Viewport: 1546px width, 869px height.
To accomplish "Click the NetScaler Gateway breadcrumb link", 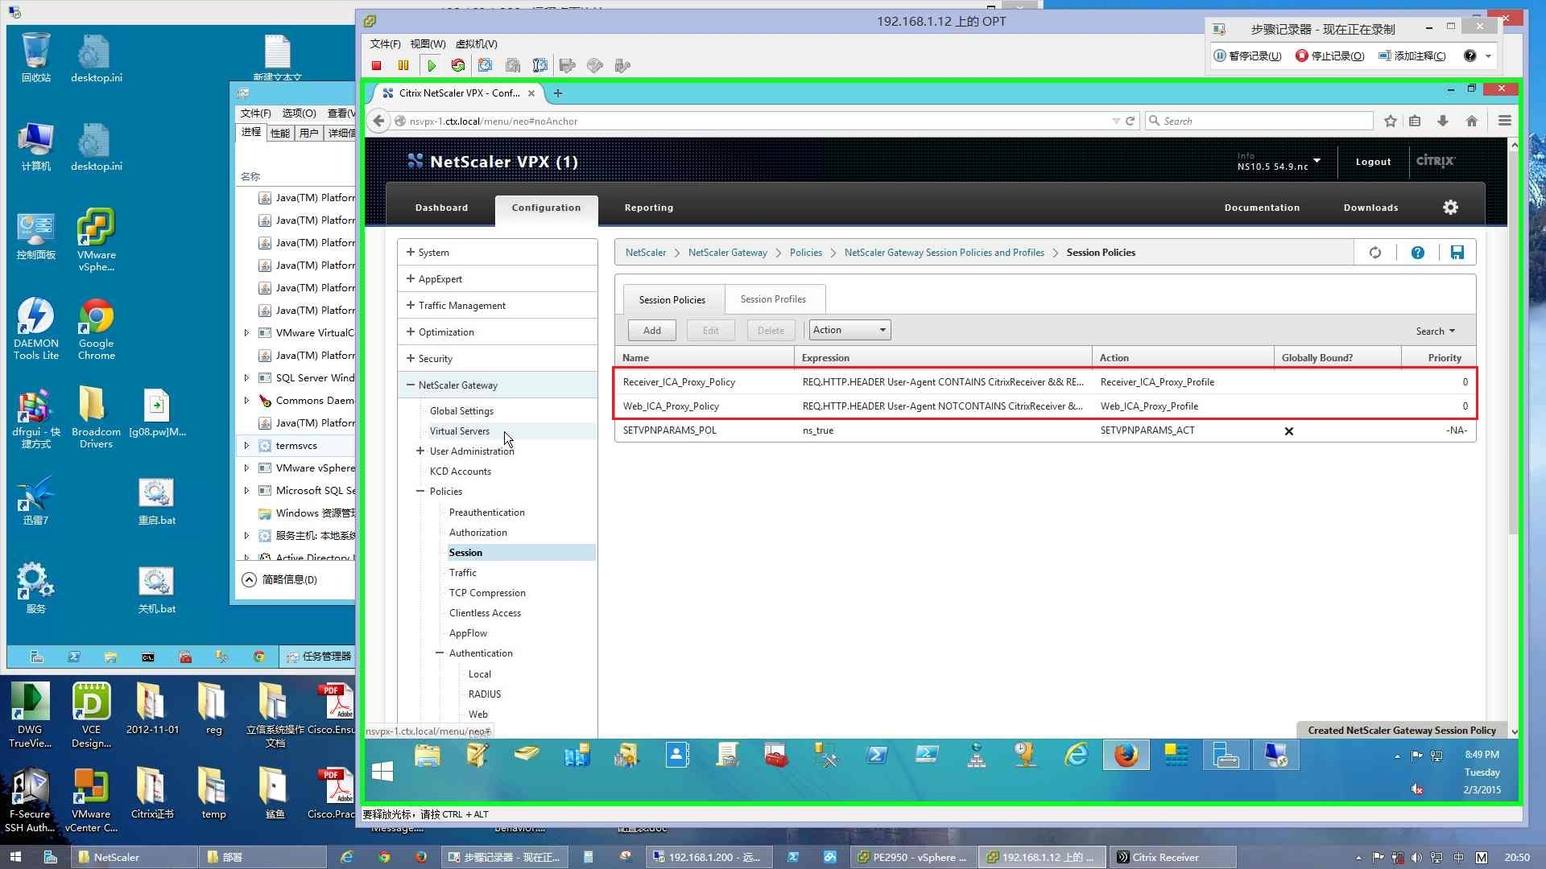I will tap(727, 253).
